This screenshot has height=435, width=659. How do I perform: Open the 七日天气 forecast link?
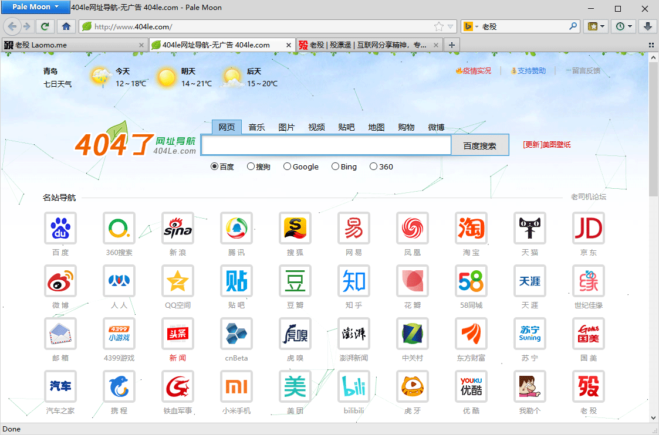point(58,84)
